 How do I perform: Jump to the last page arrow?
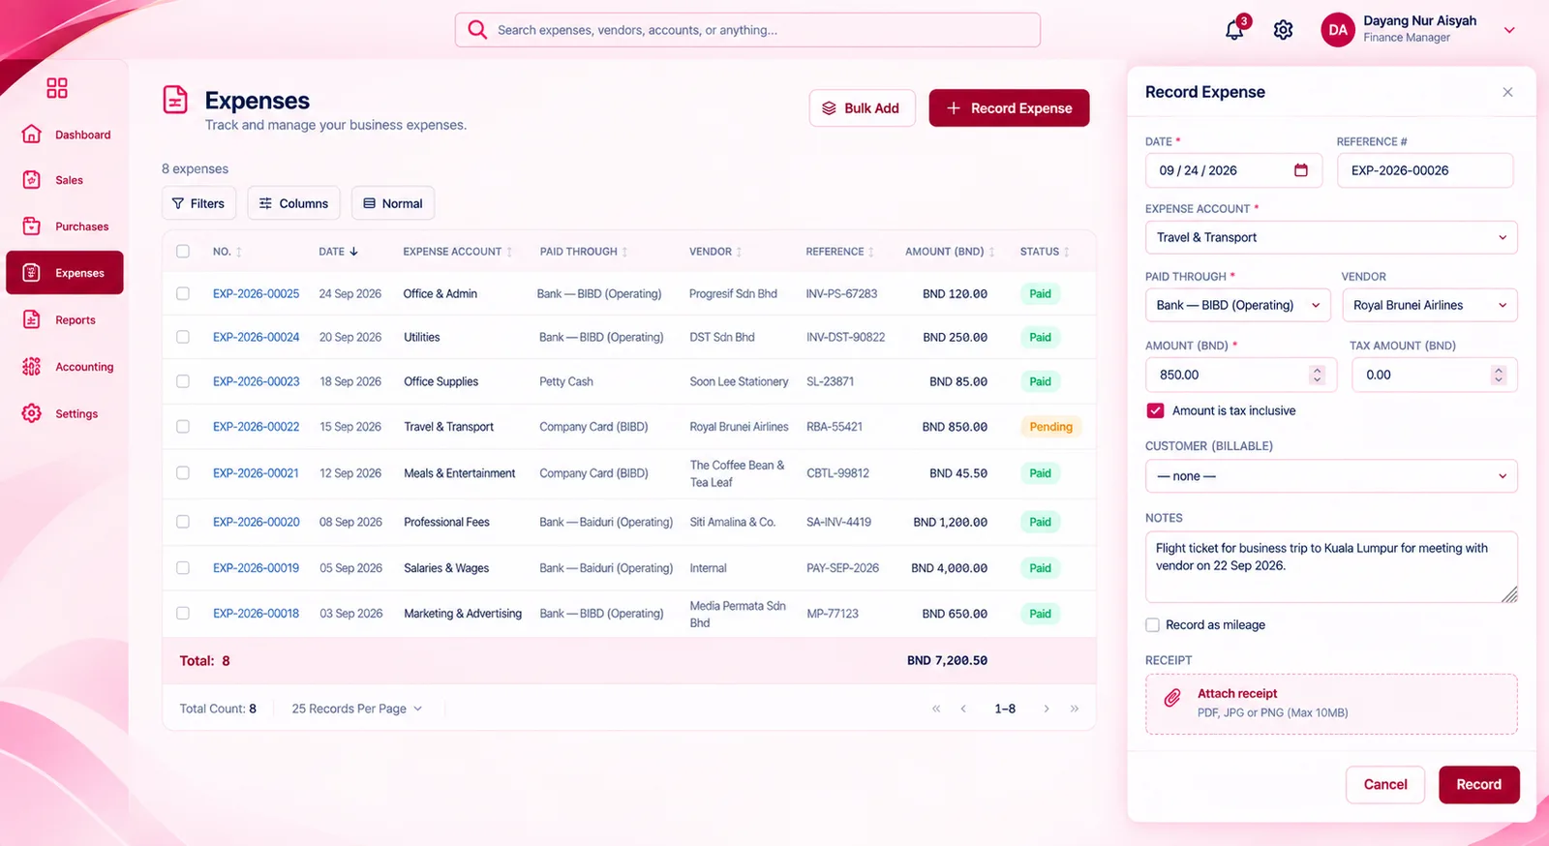1075,709
